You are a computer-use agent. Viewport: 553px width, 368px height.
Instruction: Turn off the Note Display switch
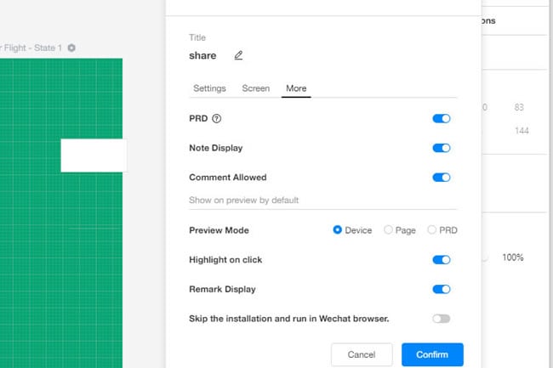coord(442,148)
